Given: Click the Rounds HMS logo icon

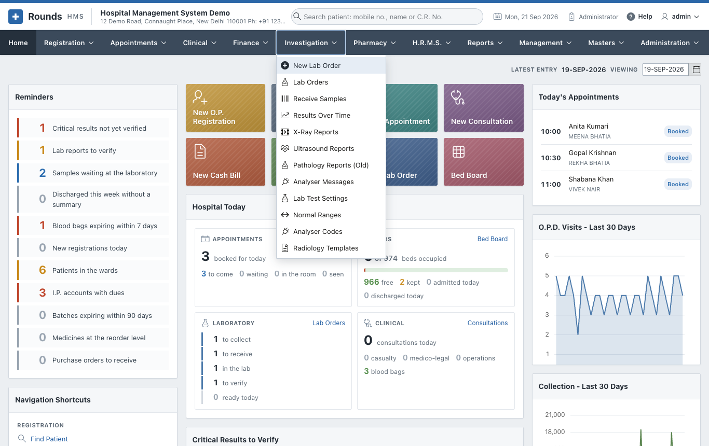Looking at the screenshot, I should [16, 17].
